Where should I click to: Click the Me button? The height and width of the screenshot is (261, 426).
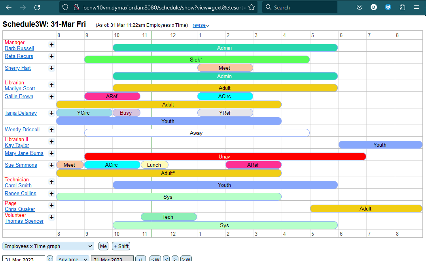tap(103, 246)
